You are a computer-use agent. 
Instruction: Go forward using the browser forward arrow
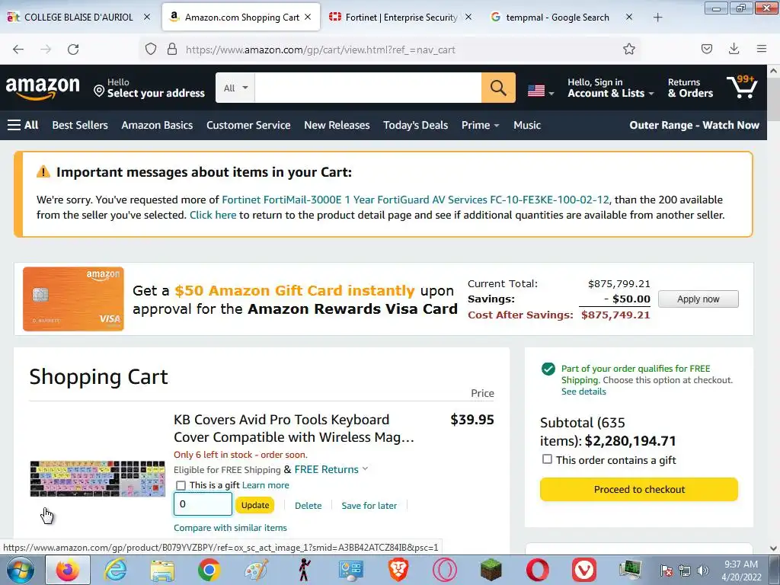[46, 50]
